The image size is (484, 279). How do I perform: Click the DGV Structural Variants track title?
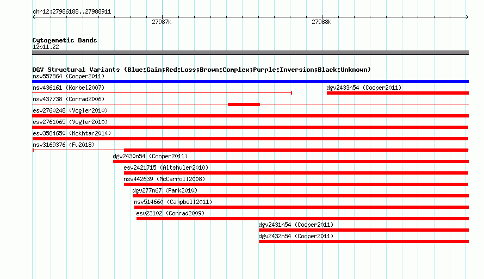201,70
